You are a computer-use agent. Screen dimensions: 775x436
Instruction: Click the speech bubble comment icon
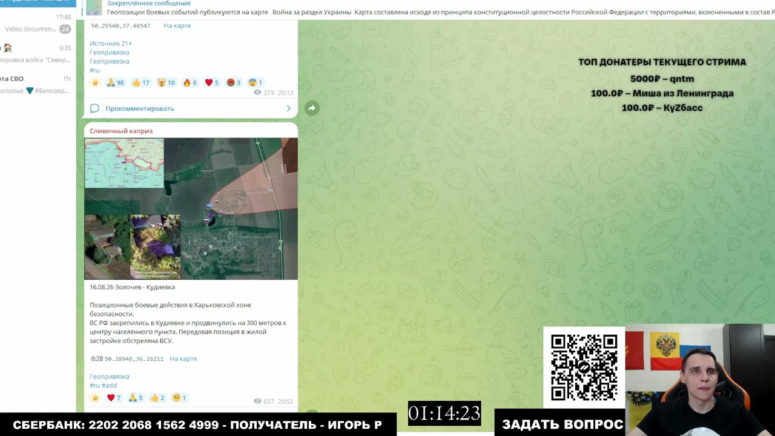click(94, 108)
